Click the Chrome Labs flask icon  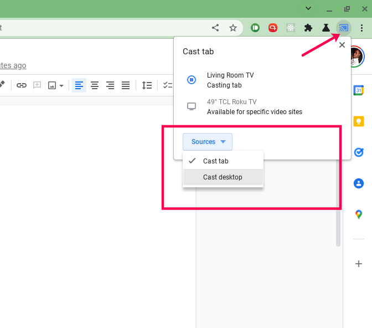pos(326,28)
